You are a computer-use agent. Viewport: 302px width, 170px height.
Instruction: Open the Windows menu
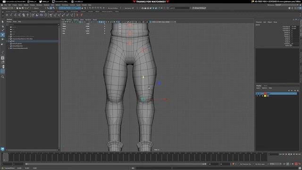(39, 5)
